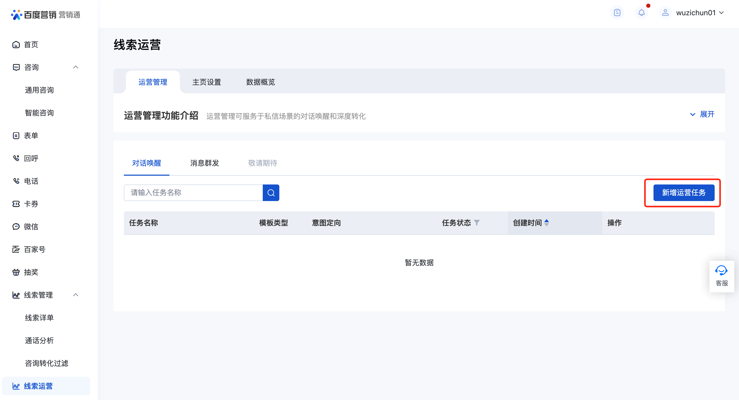Select the 消息群发 sub-tab
The height and width of the screenshot is (400, 739).
[204, 163]
